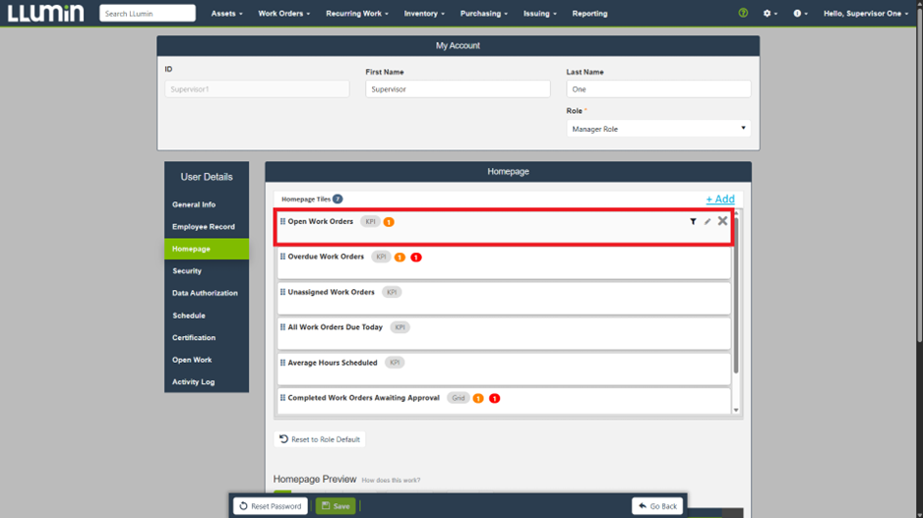Click the LLumin logo
Image resolution: width=923 pixels, height=518 pixels.
click(45, 13)
